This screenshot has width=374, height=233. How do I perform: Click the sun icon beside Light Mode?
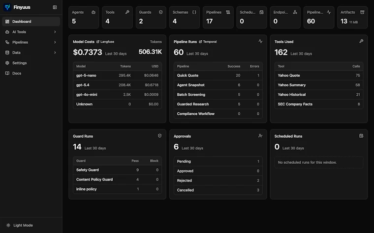8,225
